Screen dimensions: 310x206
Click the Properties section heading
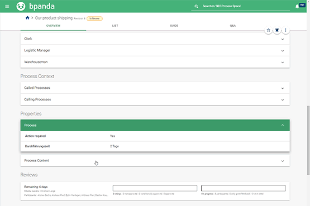[31, 114]
